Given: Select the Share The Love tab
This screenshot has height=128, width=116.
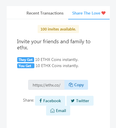Looking at the screenshot, I should (x=89, y=13).
